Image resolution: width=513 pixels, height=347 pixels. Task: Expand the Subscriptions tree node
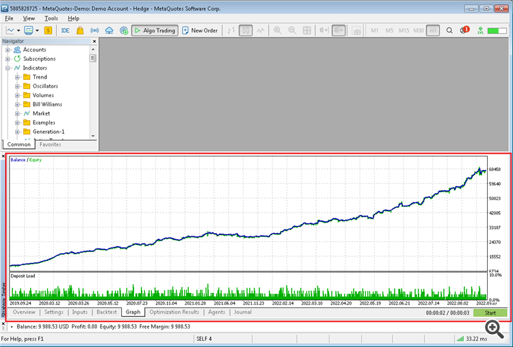8,59
